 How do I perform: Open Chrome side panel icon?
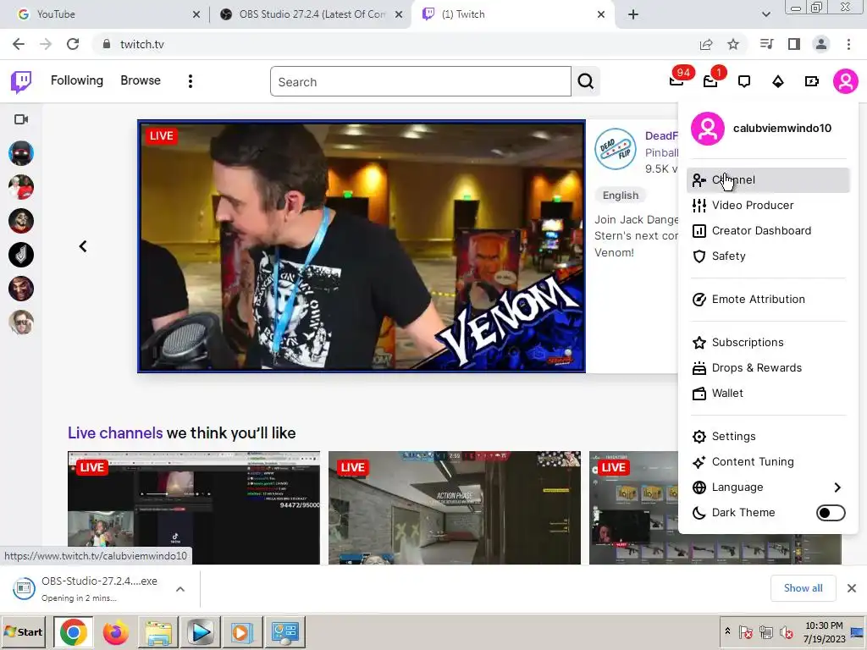pos(794,44)
